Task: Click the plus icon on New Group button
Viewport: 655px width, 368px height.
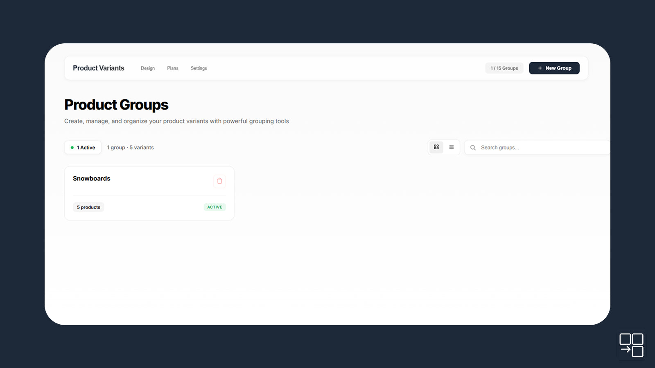Action: click(540, 68)
